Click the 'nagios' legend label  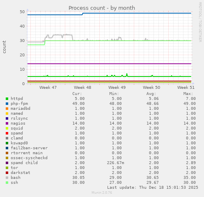click(18, 123)
